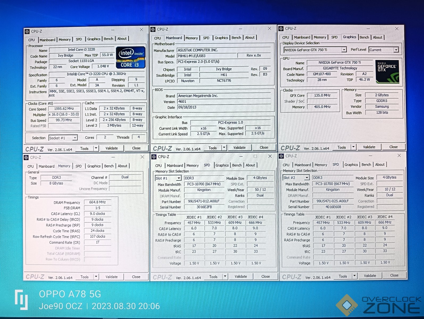
Task: Click the Model P8H61-M LE/USB3 field
Action: click(207, 56)
